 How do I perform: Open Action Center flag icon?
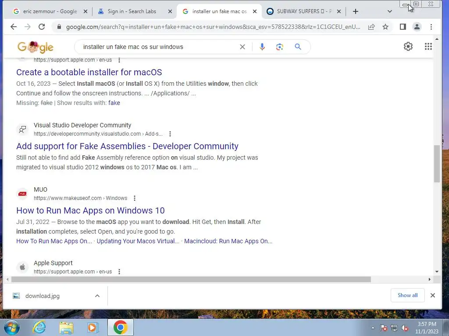(x=383, y=328)
